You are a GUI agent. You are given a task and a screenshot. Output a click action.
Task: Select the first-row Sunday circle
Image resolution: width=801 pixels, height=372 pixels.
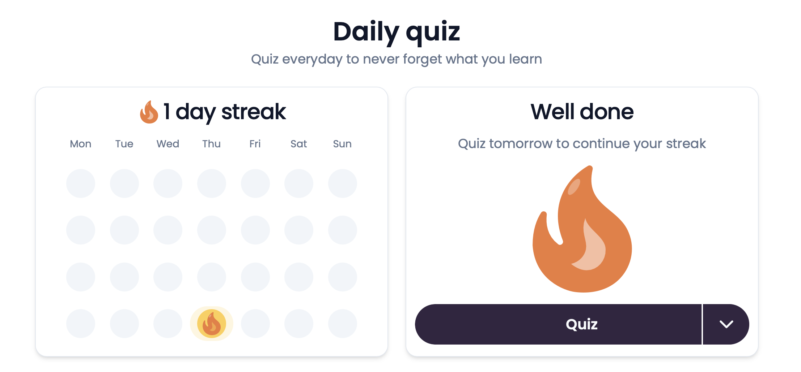tap(342, 183)
